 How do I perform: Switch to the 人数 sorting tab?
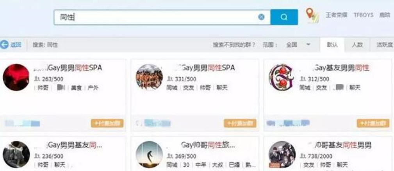pyautogui.click(x=357, y=45)
